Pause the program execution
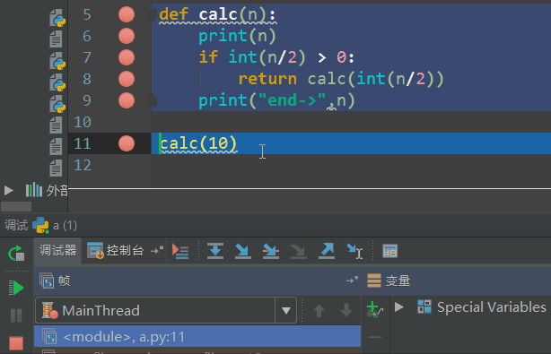This screenshot has width=551, height=354. pos(16,315)
